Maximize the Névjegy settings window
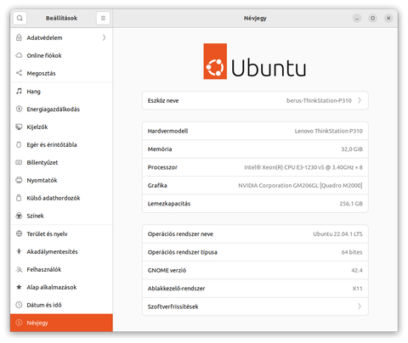408x343 pixels. tap(373, 18)
